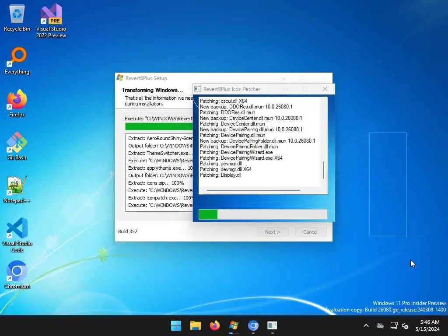
Task: Click Cancel in Revert8Plus Setup
Action: 310,232
